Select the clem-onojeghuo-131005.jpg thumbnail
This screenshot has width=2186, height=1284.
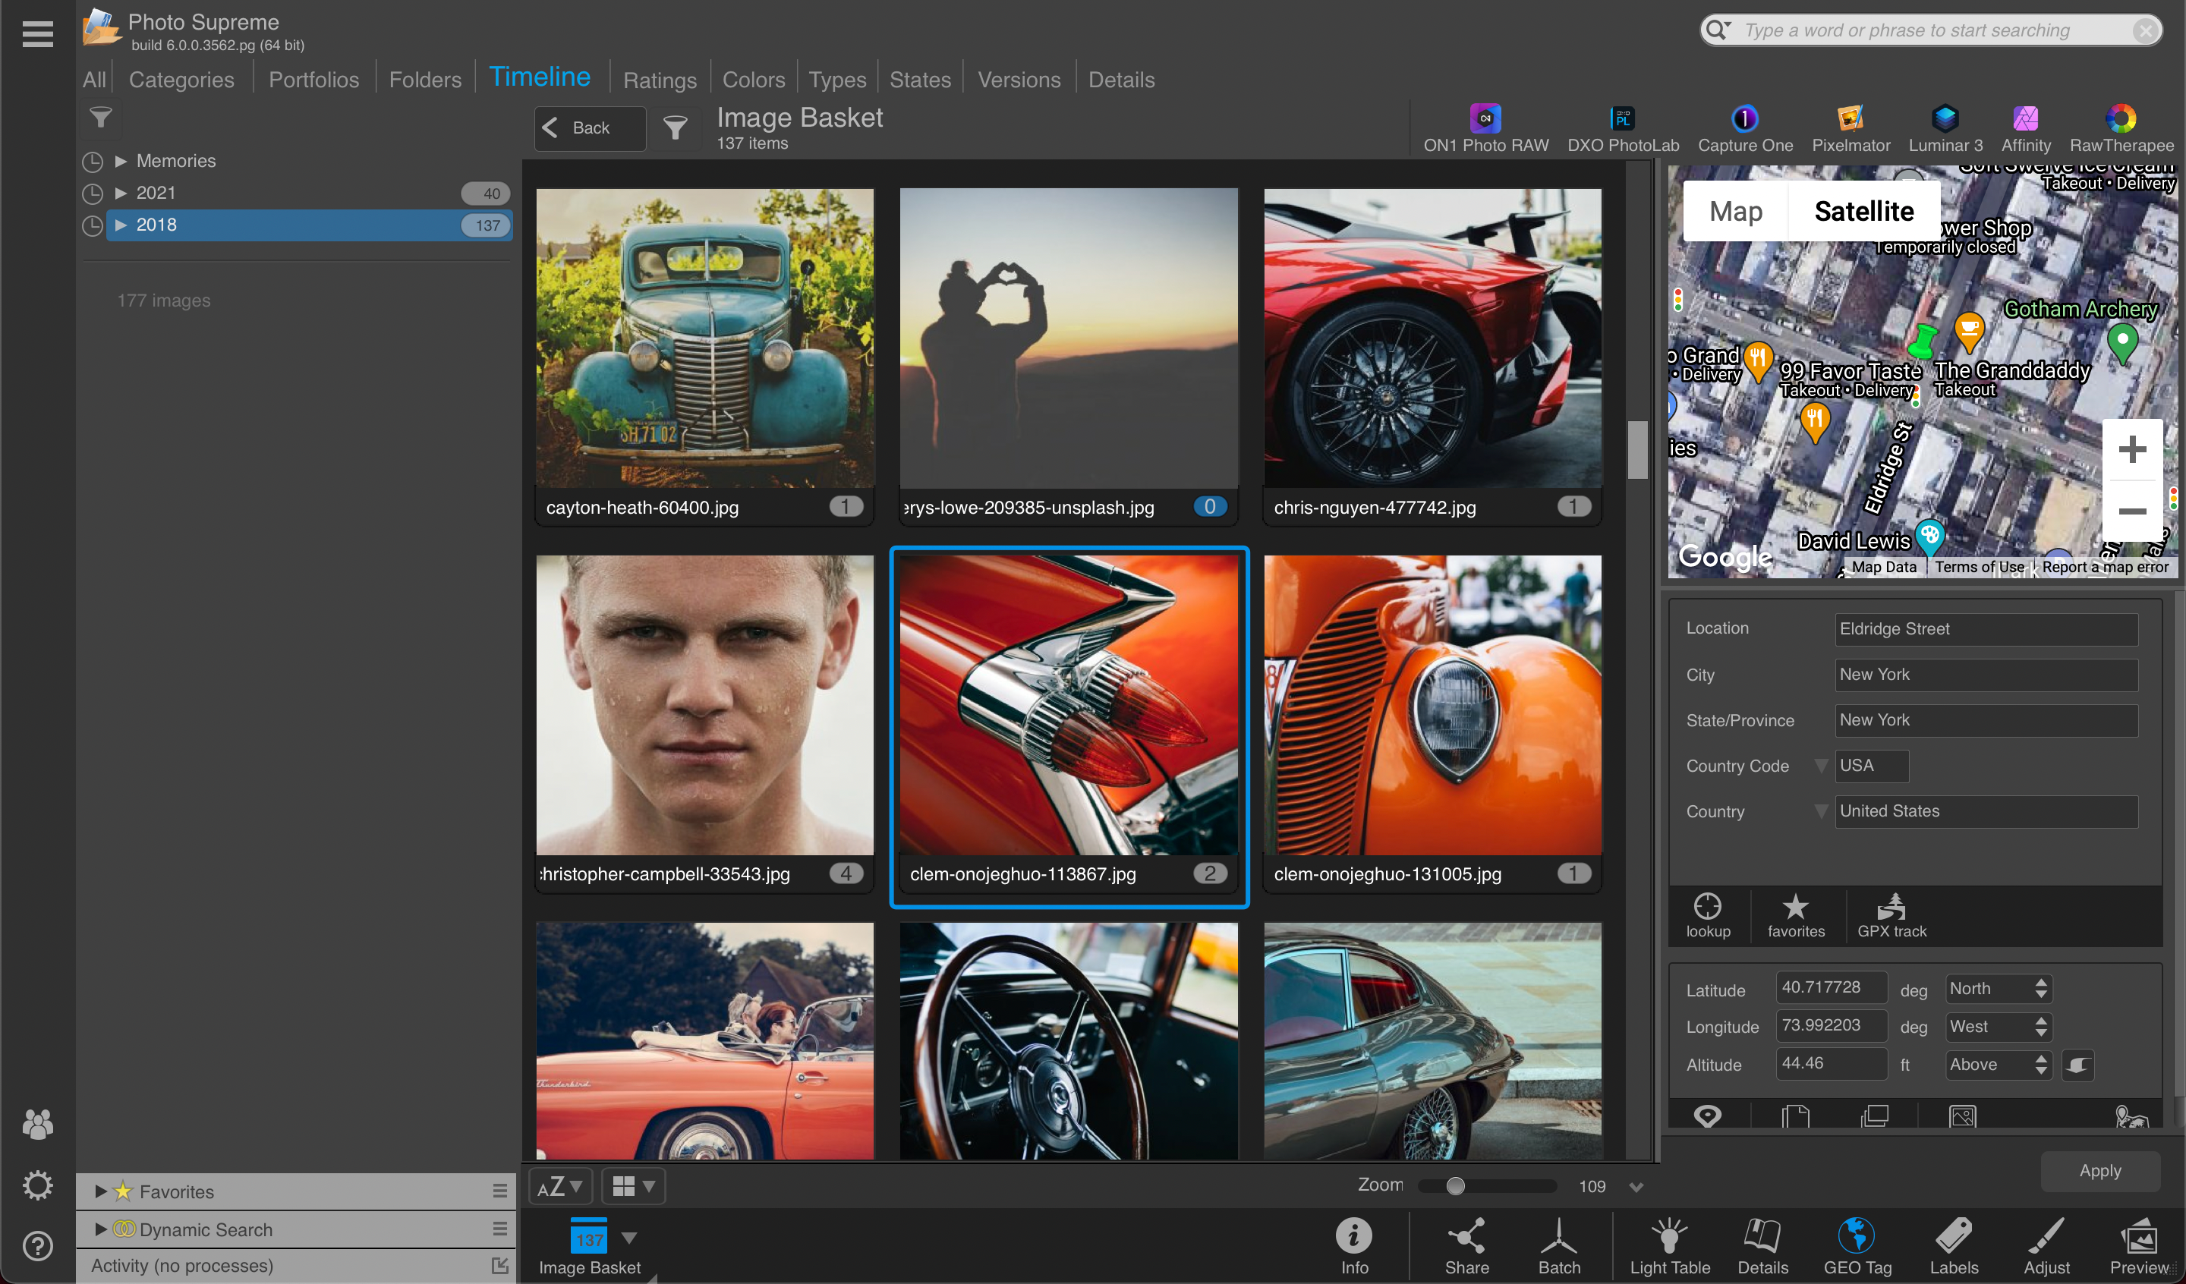pyautogui.click(x=1432, y=704)
